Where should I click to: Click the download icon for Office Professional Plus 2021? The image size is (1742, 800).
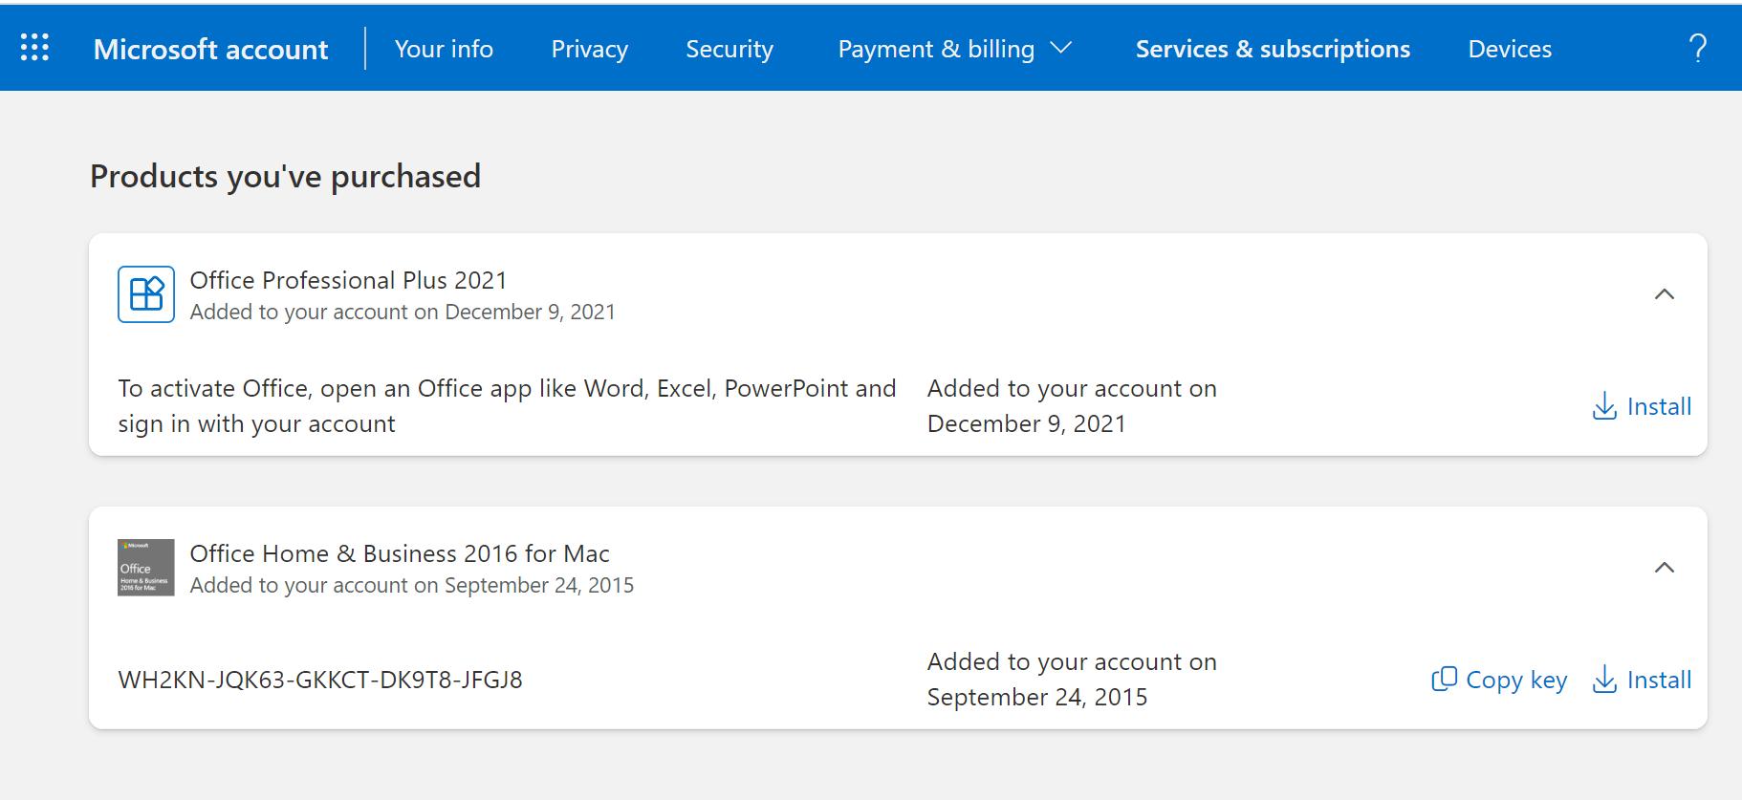(x=1604, y=406)
